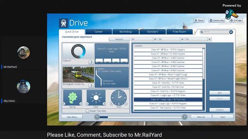Click the Drive train logo icon
The image size is (248, 139).
[x=64, y=23]
